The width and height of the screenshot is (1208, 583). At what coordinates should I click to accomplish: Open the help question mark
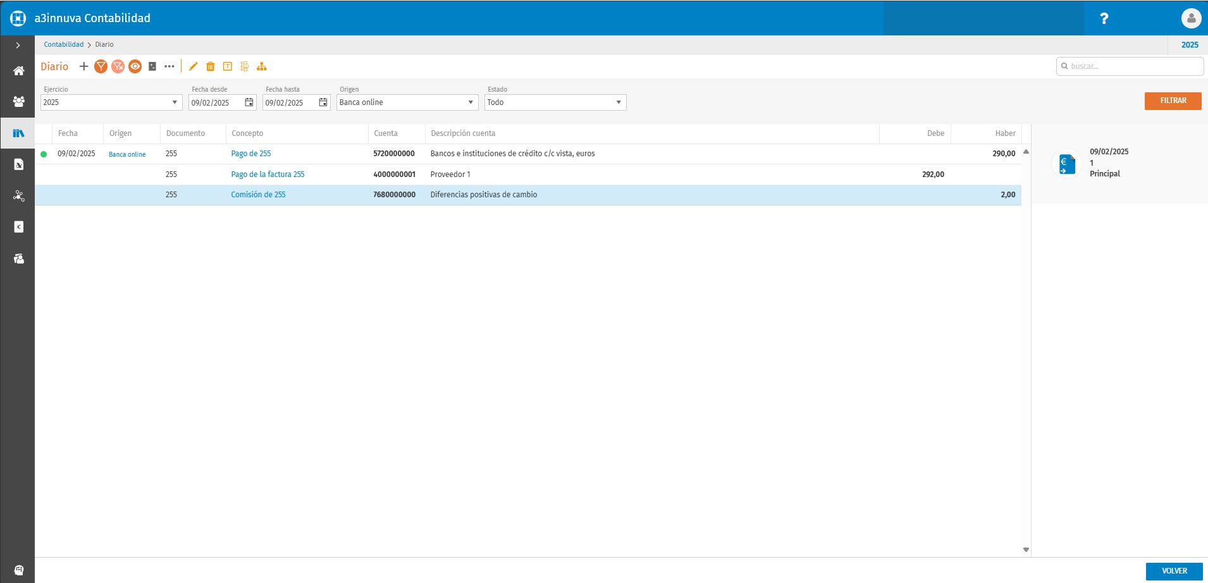pyautogui.click(x=1104, y=18)
